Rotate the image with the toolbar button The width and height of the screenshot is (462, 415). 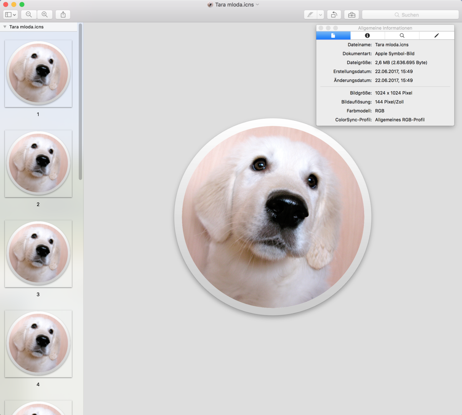[334, 15]
